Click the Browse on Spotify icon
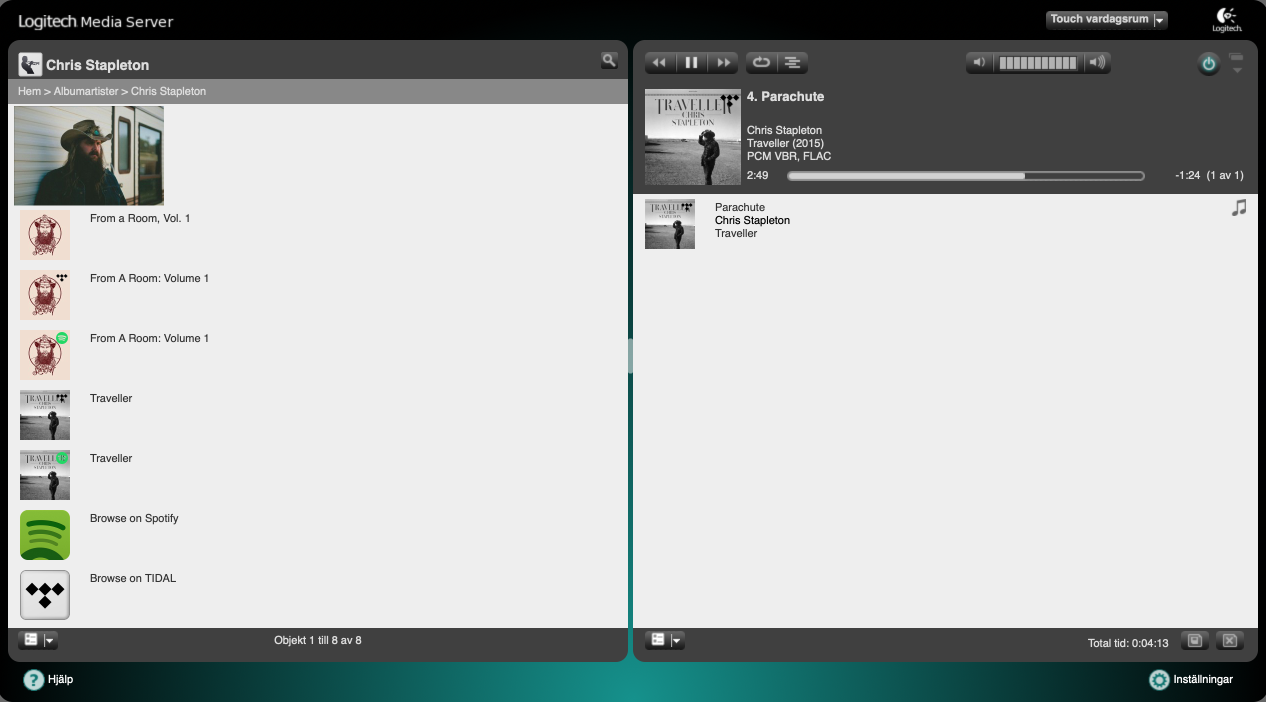The width and height of the screenshot is (1266, 702). pyautogui.click(x=45, y=535)
